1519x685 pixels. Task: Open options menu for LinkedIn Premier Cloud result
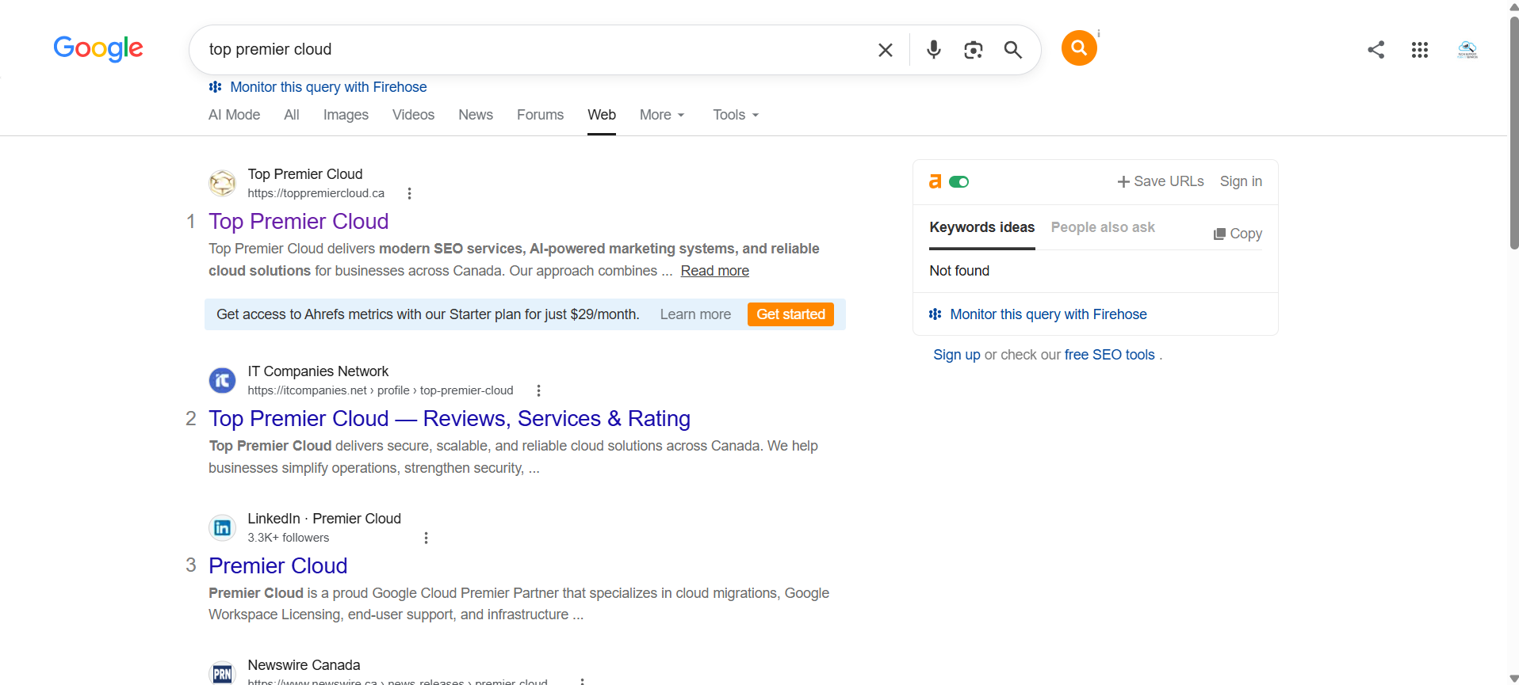tap(426, 538)
